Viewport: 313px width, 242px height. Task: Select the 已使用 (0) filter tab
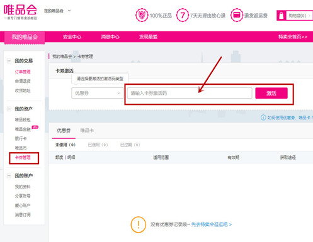coord(98,145)
